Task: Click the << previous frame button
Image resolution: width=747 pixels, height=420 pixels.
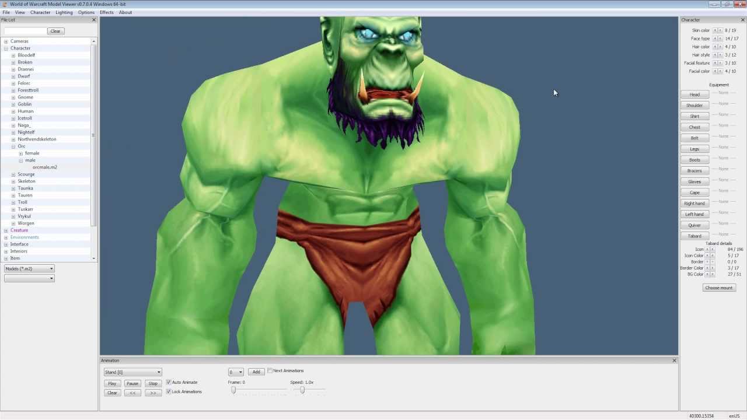Action: (132, 393)
